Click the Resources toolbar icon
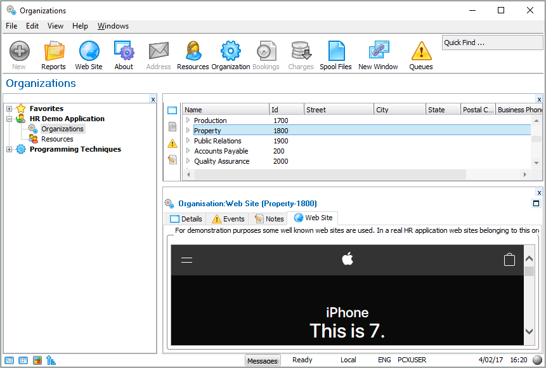546x368 pixels. [x=193, y=55]
